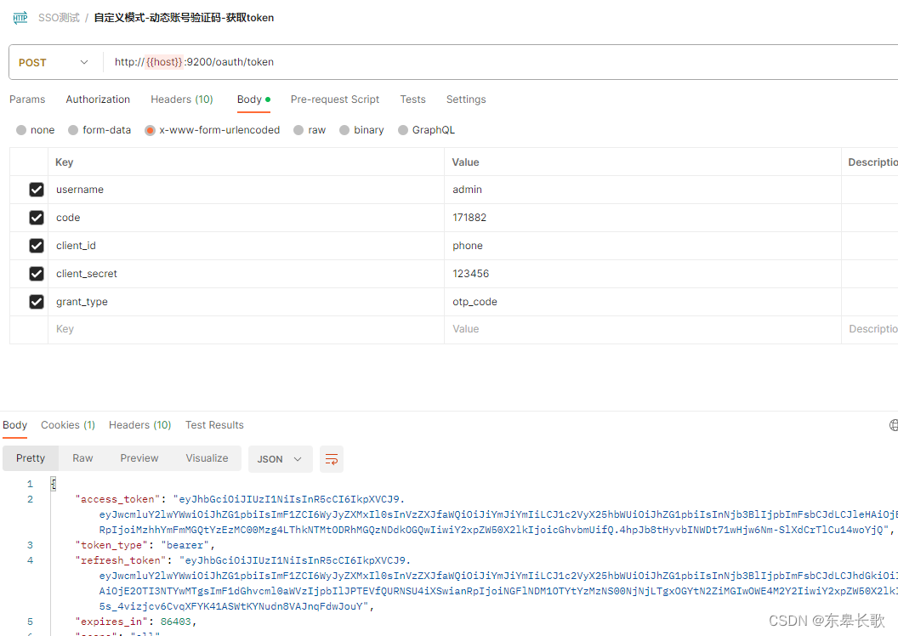
Task: Open the globe icon above the response pane
Action: 893,424
